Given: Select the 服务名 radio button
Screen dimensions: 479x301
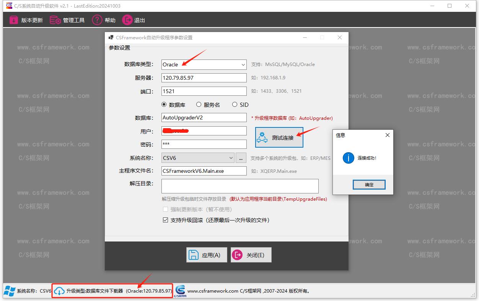Looking at the screenshot, I should pos(199,105).
